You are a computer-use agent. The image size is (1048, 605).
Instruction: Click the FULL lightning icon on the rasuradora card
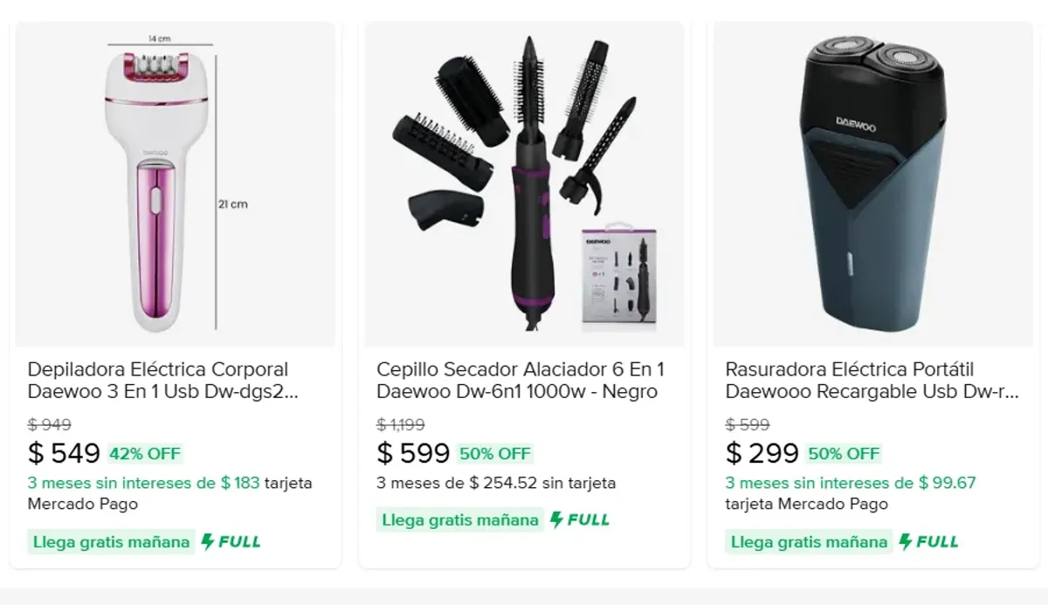point(906,542)
